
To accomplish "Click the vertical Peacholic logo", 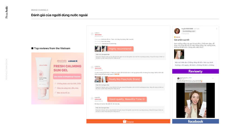I will 6,12.
